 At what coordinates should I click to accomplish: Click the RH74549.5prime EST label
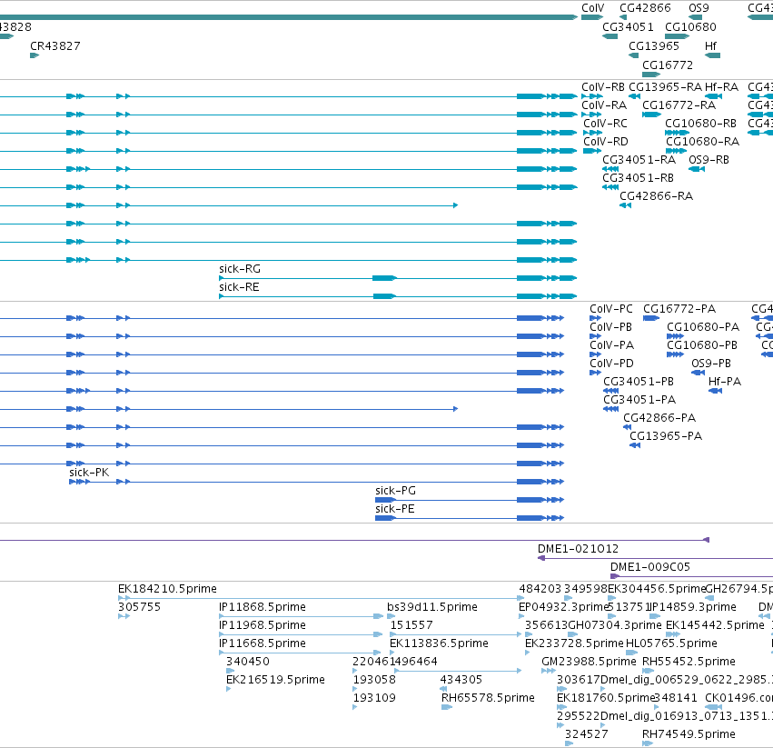click(689, 734)
